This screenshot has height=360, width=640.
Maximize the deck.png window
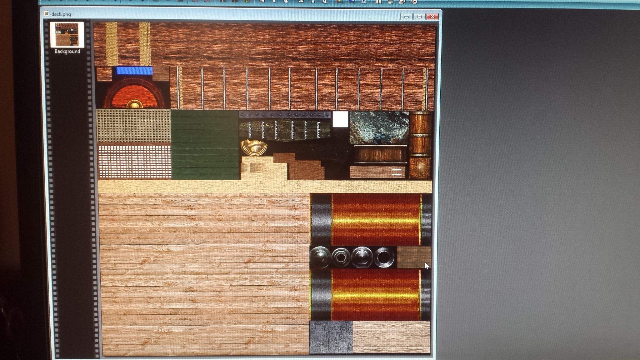419,17
